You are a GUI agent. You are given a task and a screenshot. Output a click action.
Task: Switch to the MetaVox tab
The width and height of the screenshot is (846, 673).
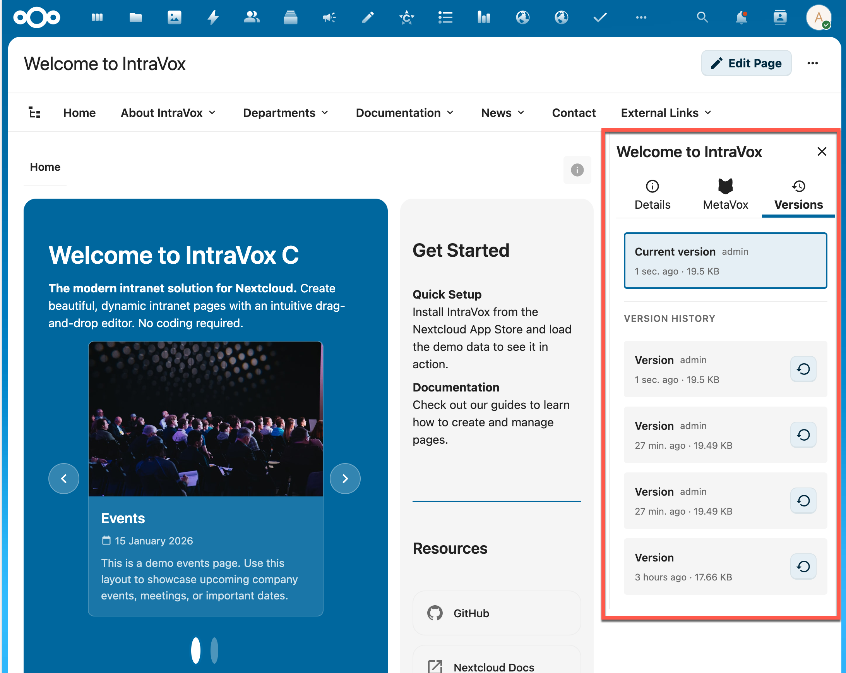pos(725,194)
